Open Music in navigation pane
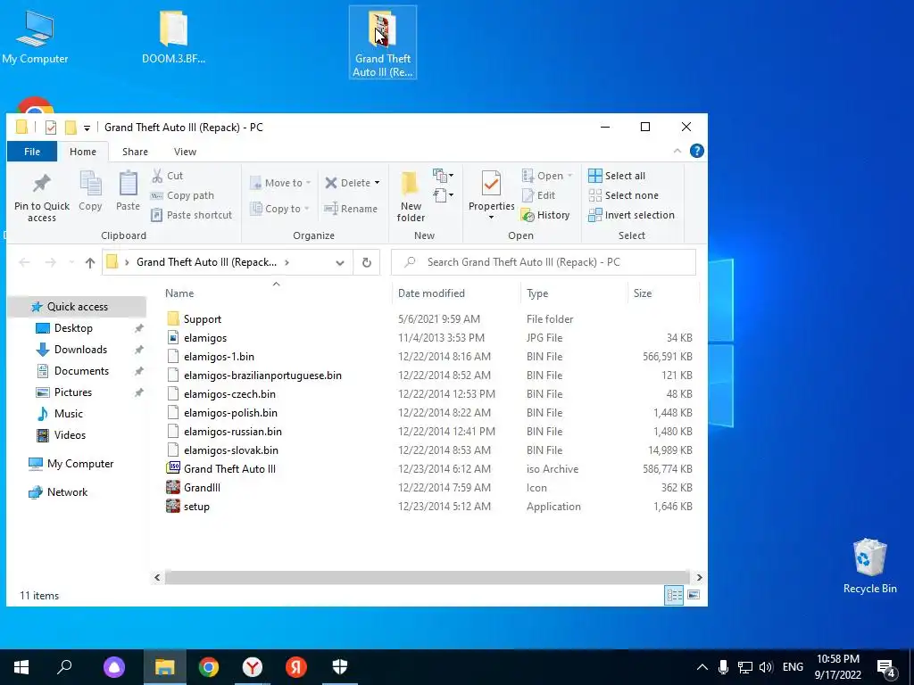 pos(68,414)
